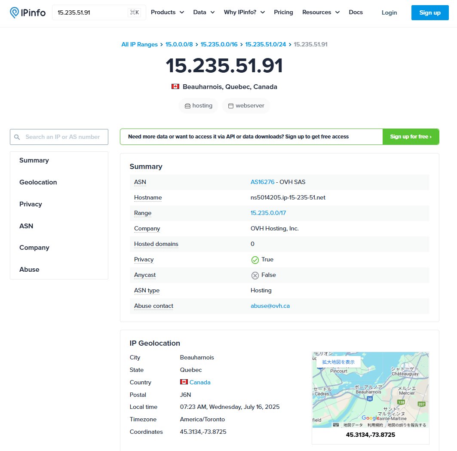Select ASN in the sidebar
This screenshot has height=451, width=457.
(26, 226)
